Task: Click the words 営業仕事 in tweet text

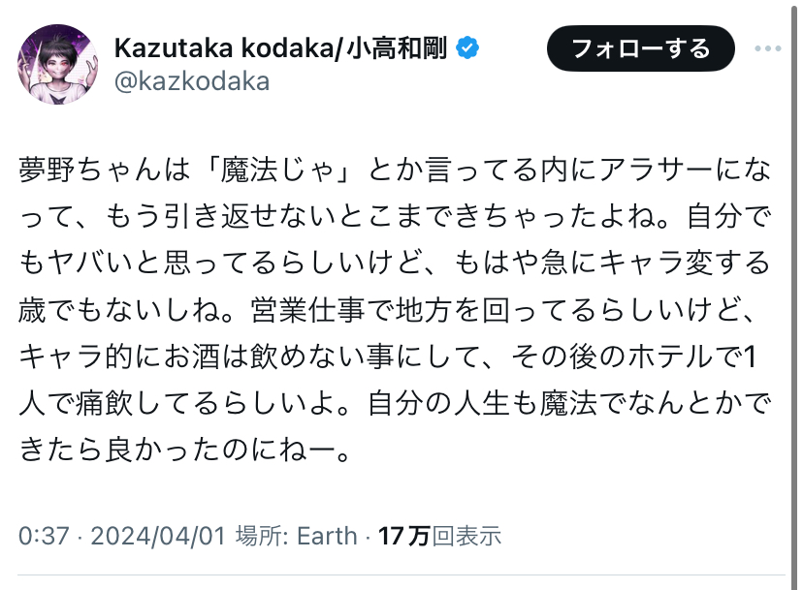Action: 307,310
